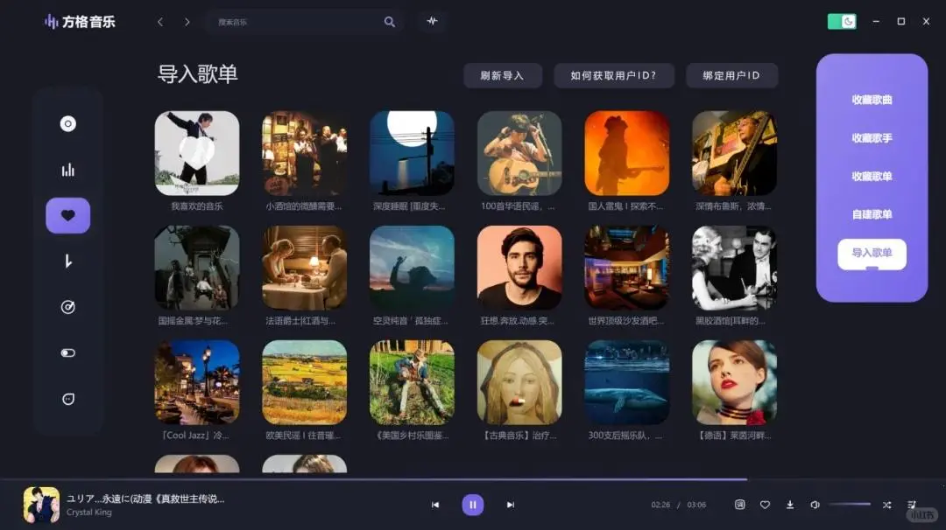The image size is (946, 530).
Task: Click the mute/volume speaker icon
Action: point(815,505)
